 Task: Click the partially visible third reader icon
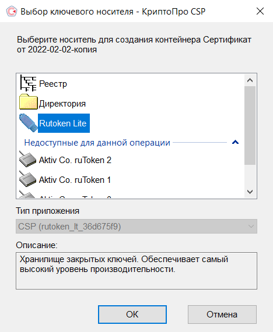tap(27, 195)
